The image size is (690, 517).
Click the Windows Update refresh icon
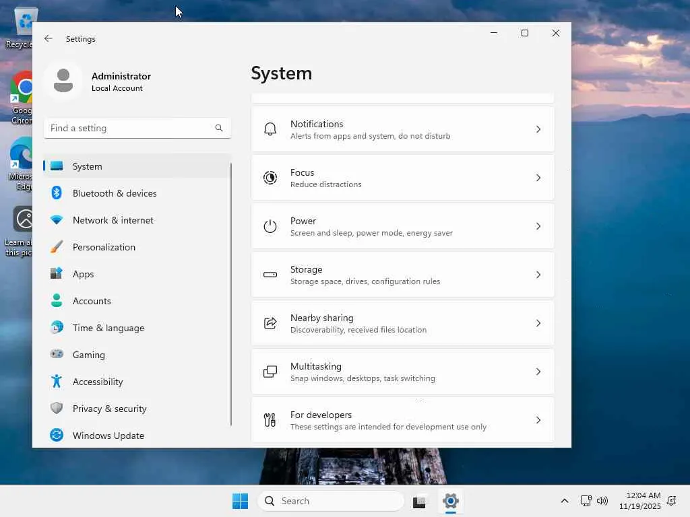57,436
